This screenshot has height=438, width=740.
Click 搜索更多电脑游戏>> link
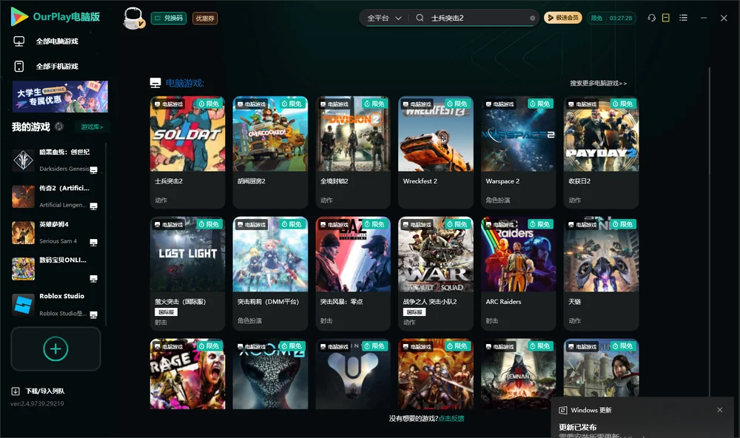click(x=598, y=84)
